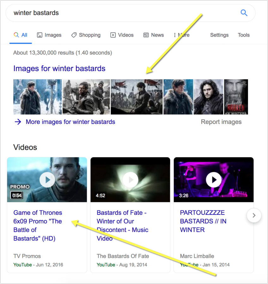Open 'Images for winter bastards' heading link
The image size is (268, 284).
tap(59, 68)
